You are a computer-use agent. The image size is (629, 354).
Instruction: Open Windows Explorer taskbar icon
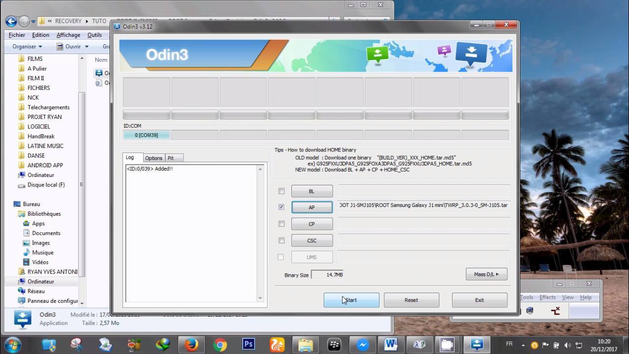tap(306, 344)
